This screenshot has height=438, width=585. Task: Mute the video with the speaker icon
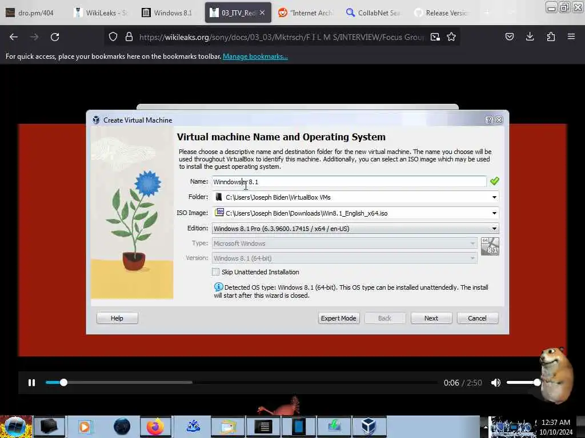pos(496,383)
